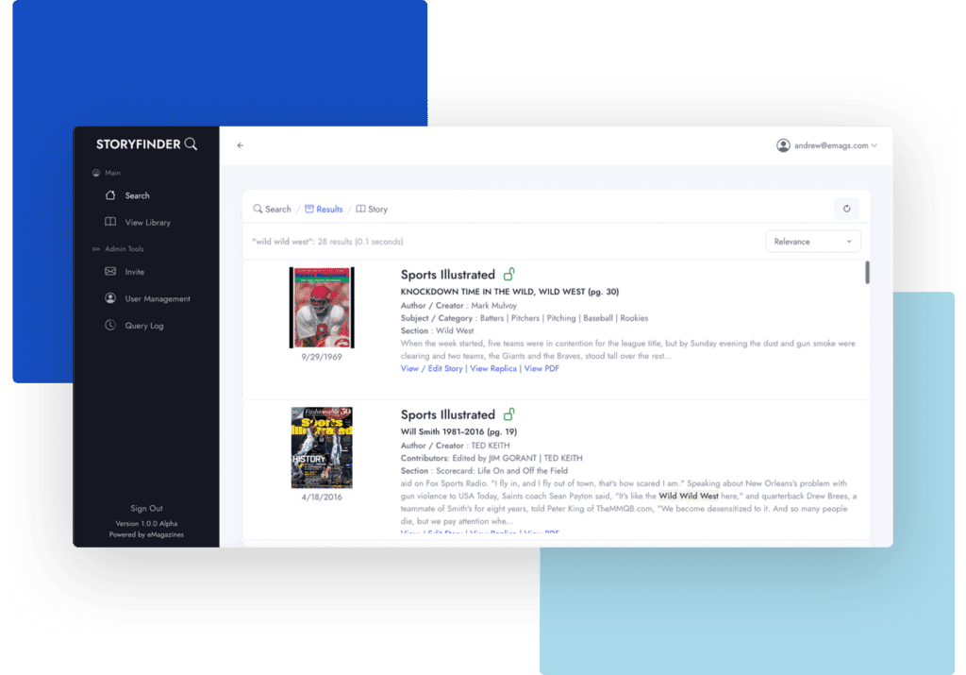This screenshot has height=675, width=966.
Task: Click the Admin Tools section icon
Action: pos(96,249)
